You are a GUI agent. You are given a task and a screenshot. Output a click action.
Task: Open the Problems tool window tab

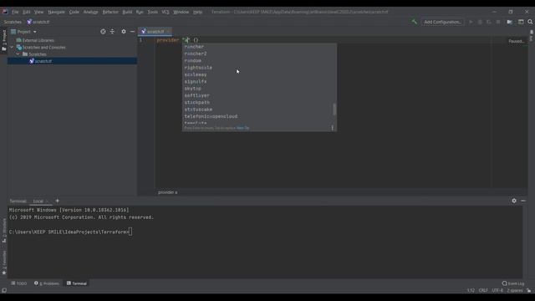point(47,283)
